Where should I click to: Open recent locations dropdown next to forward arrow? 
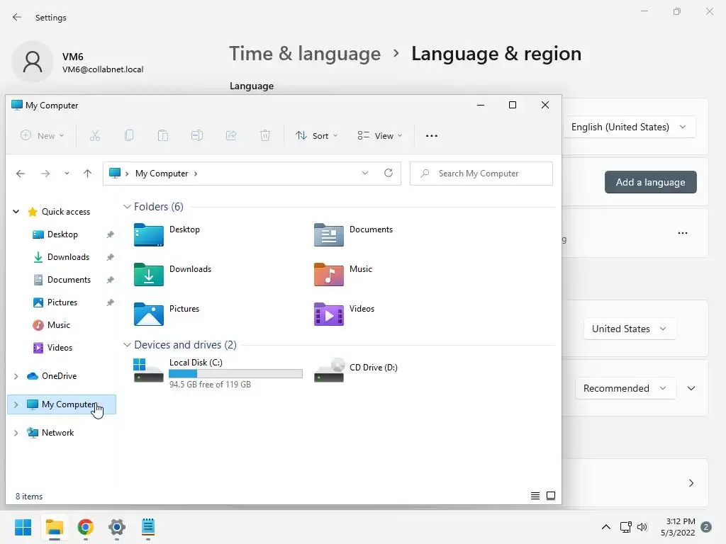pyautogui.click(x=67, y=174)
